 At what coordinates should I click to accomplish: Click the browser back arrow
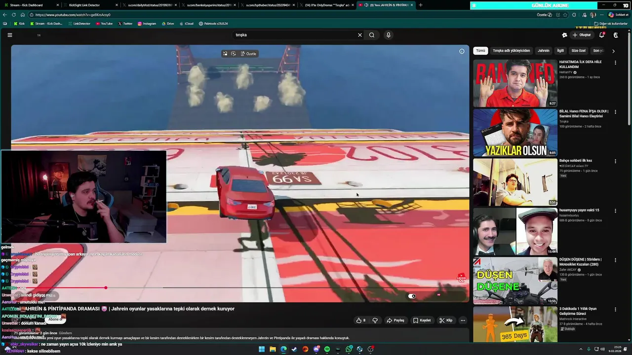(5, 15)
